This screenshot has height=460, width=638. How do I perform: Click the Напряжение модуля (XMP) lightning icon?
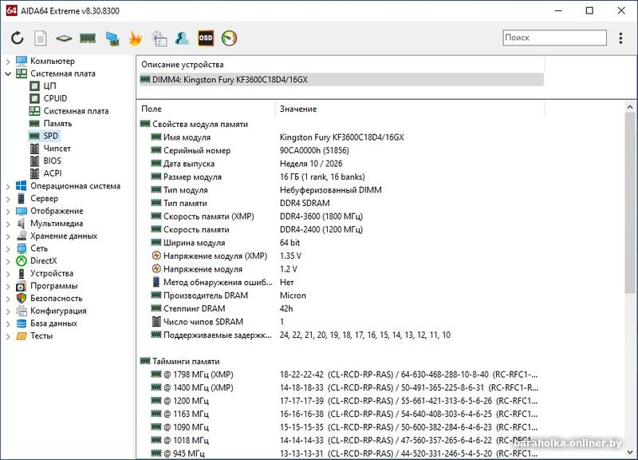tap(156, 256)
